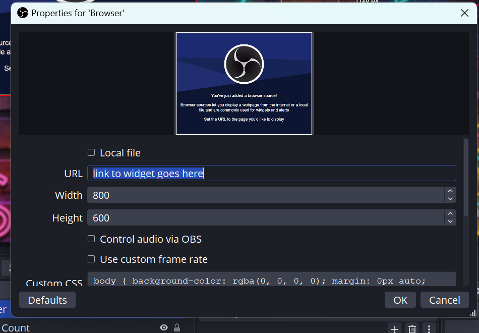Open the three-dot source options menu
The width and height of the screenshot is (479, 333).
[429, 328]
